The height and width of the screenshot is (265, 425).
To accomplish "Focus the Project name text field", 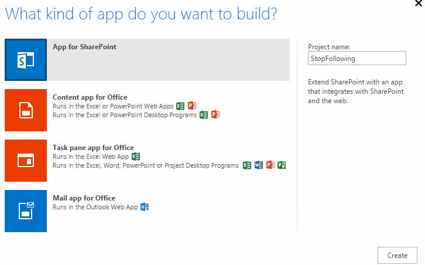I will (356, 58).
